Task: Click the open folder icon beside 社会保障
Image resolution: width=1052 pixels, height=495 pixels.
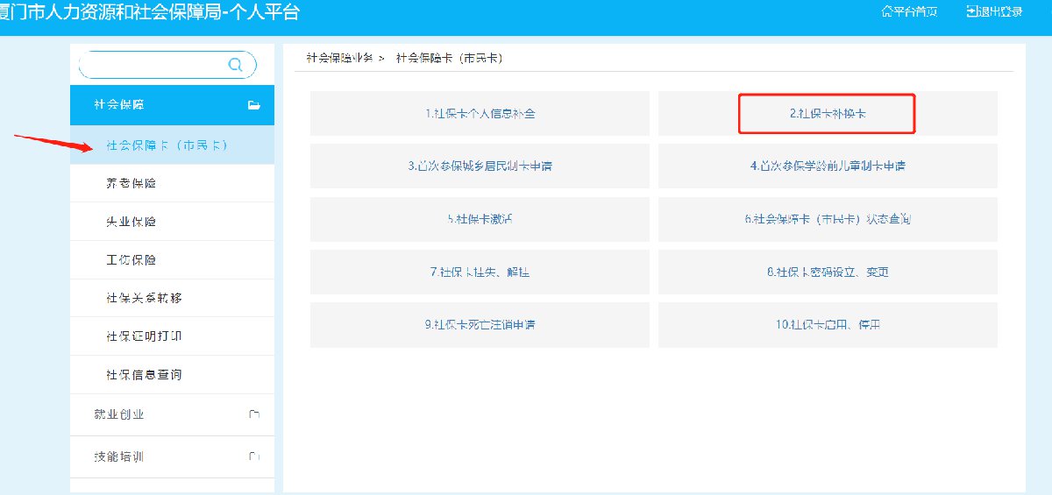Action: pyautogui.click(x=254, y=105)
